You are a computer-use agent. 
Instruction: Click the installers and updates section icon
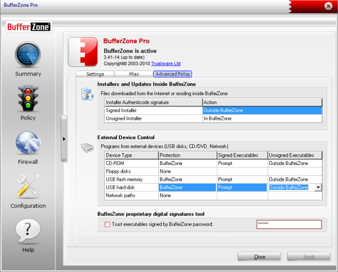87,94
